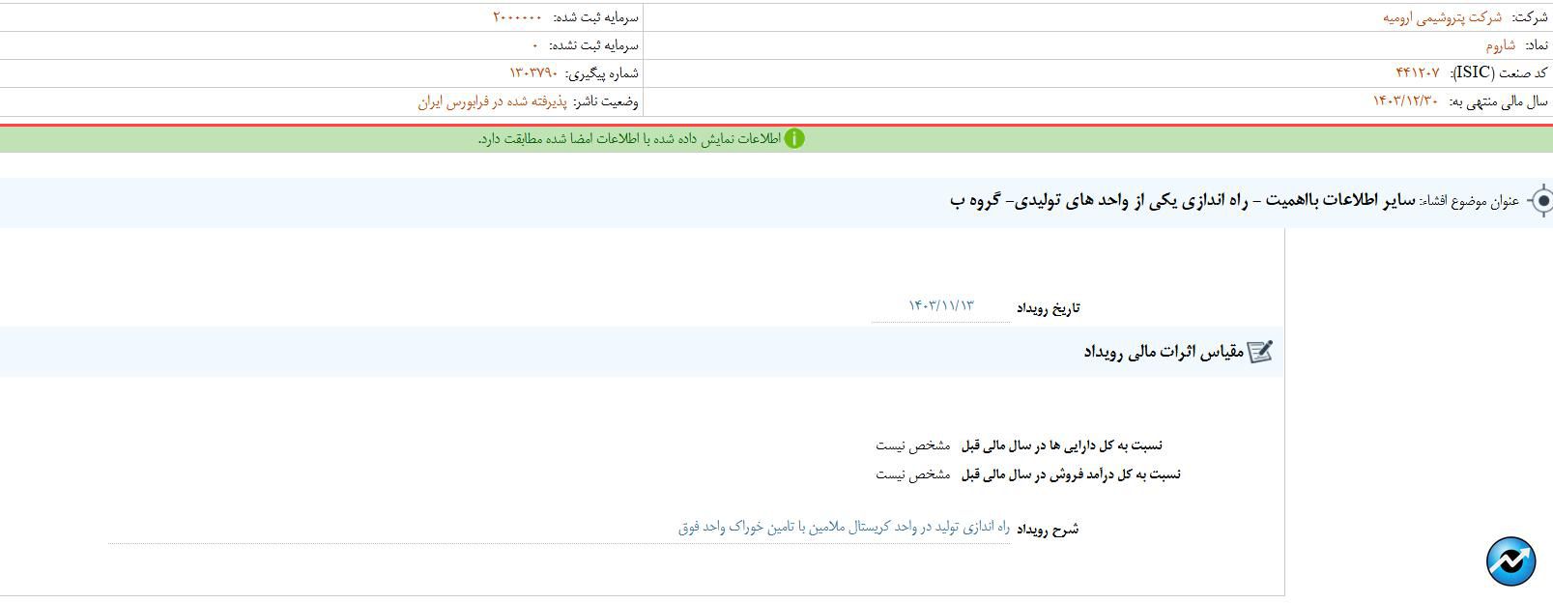Click label نسبت به کل درآمد فروش در سال مالی قبل
Image resolution: width=1553 pixels, height=603 pixels.
click(1071, 474)
